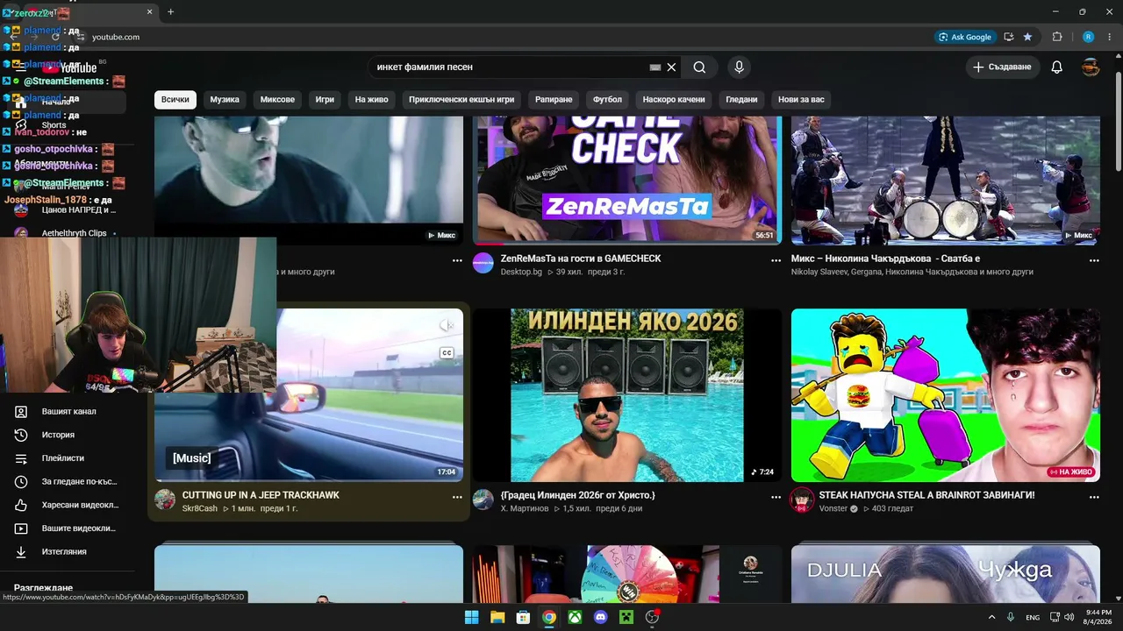Open options menu for Микс – Николина Чакърдъкова
Viewport: 1123px width, 631px height.
pos(1094,260)
